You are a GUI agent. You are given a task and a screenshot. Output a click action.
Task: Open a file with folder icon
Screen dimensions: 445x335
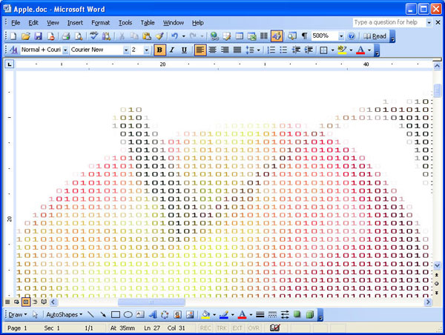pos(25,36)
